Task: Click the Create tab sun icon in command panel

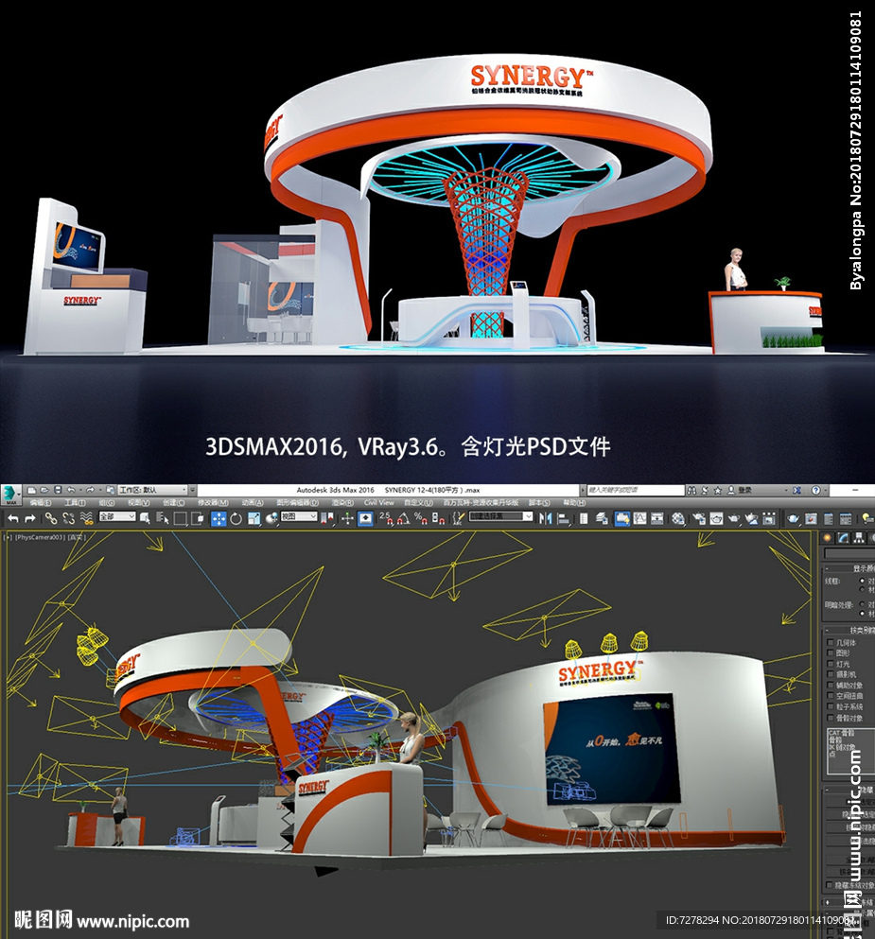Action: click(x=828, y=538)
